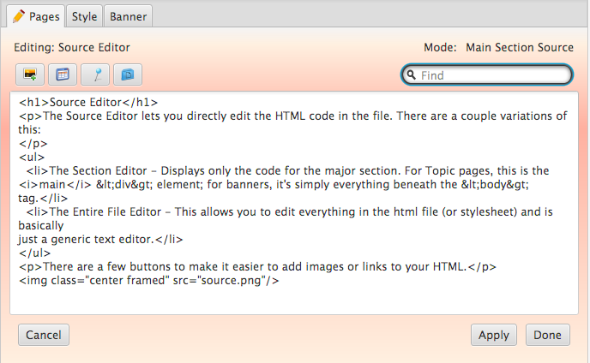590x363 pixels.
Task: Click the insert image icon button
Action: pos(29,74)
